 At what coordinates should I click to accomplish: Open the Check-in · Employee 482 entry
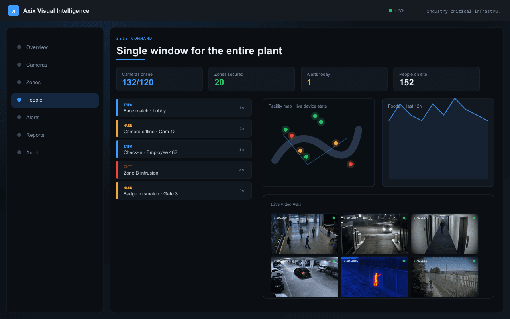click(184, 149)
